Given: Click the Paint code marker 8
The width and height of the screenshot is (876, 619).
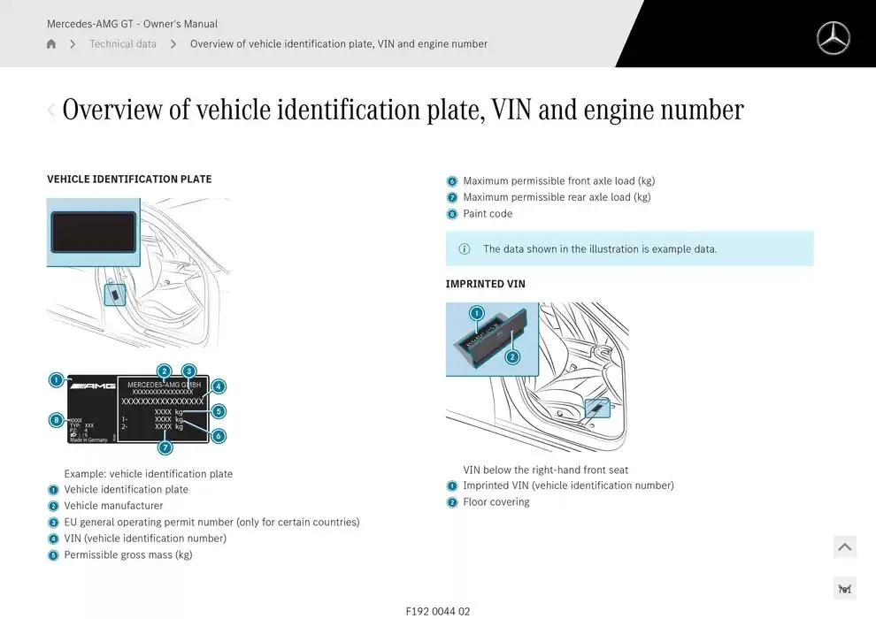Looking at the screenshot, I should (452, 213).
